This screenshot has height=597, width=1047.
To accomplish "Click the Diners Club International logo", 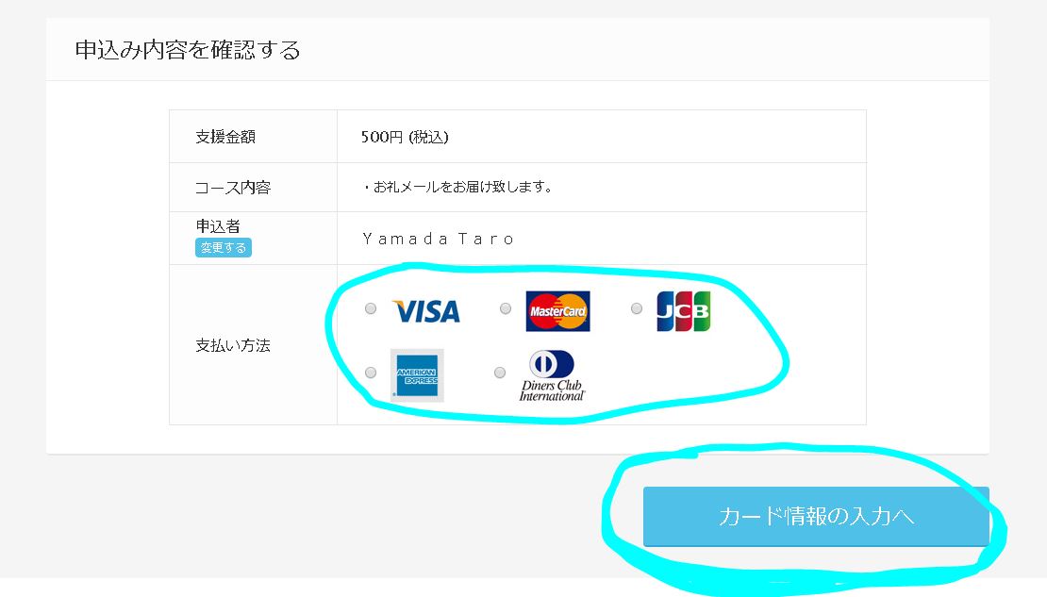I will pyautogui.click(x=552, y=375).
